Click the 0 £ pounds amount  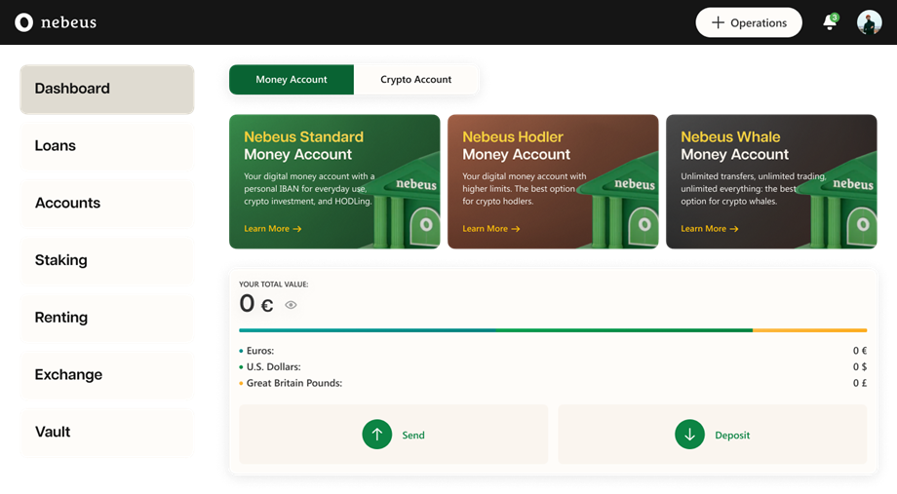(860, 383)
